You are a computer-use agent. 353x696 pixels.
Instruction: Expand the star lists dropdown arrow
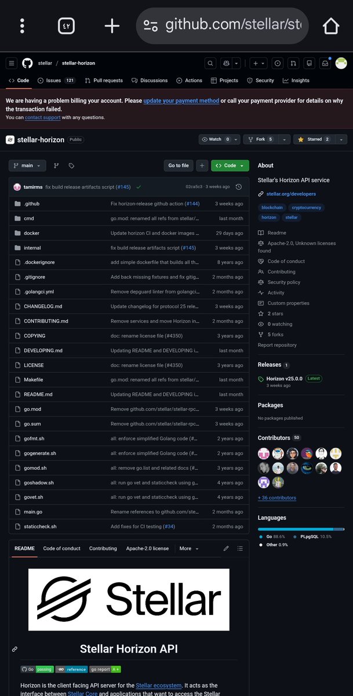(341, 139)
